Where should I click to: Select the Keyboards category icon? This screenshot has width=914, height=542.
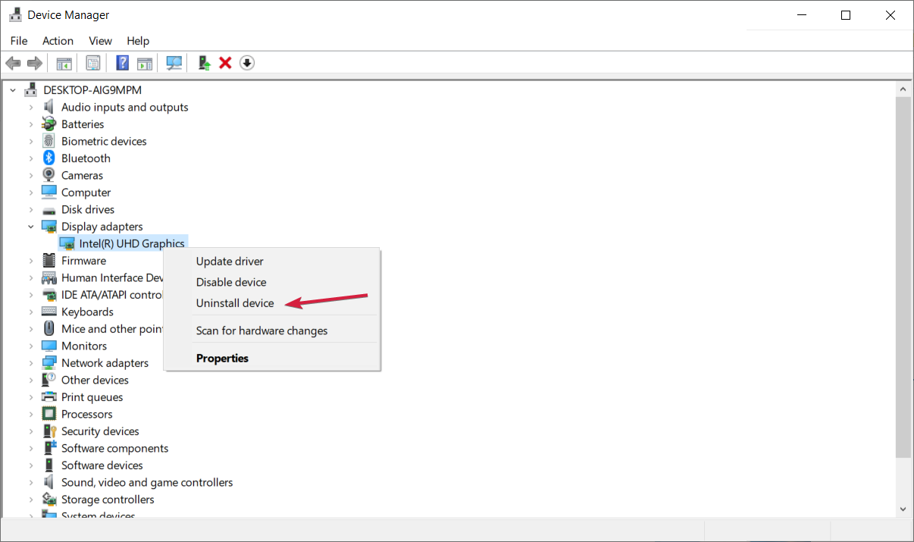coord(49,312)
